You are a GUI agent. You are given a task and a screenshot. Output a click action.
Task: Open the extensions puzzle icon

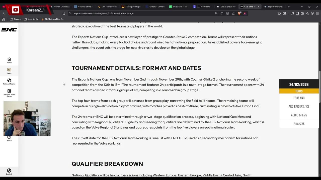(279, 13)
